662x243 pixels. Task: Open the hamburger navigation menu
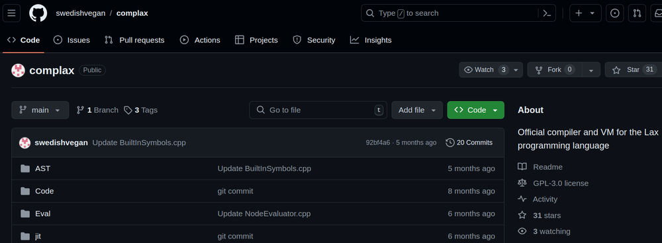pyautogui.click(x=11, y=13)
